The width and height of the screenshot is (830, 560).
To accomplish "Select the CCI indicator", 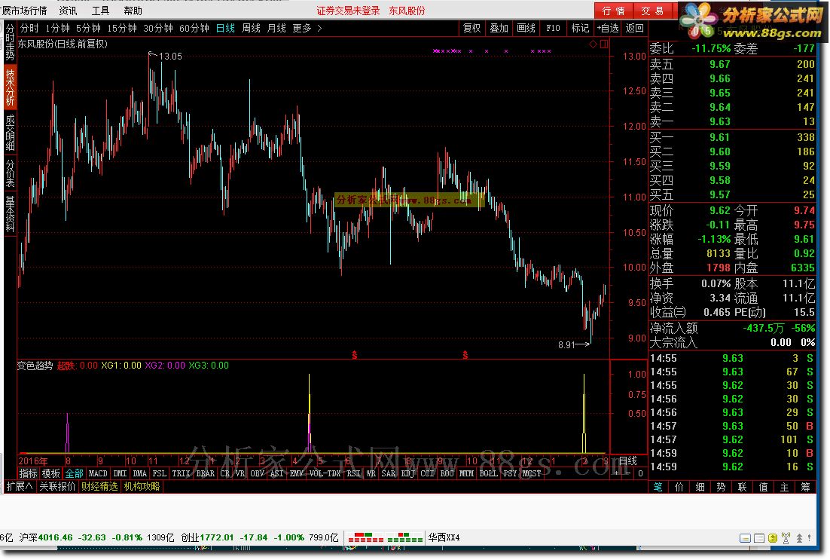I will tap(427, 473).
